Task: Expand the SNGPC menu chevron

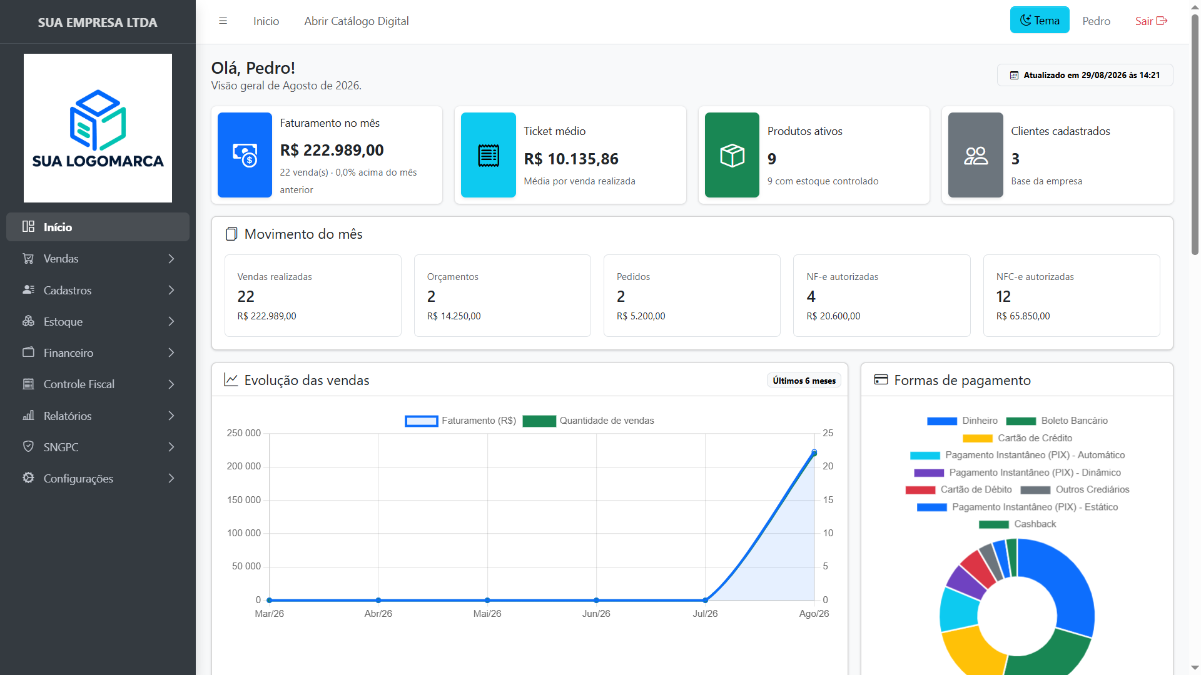Action: pos(171,447)
